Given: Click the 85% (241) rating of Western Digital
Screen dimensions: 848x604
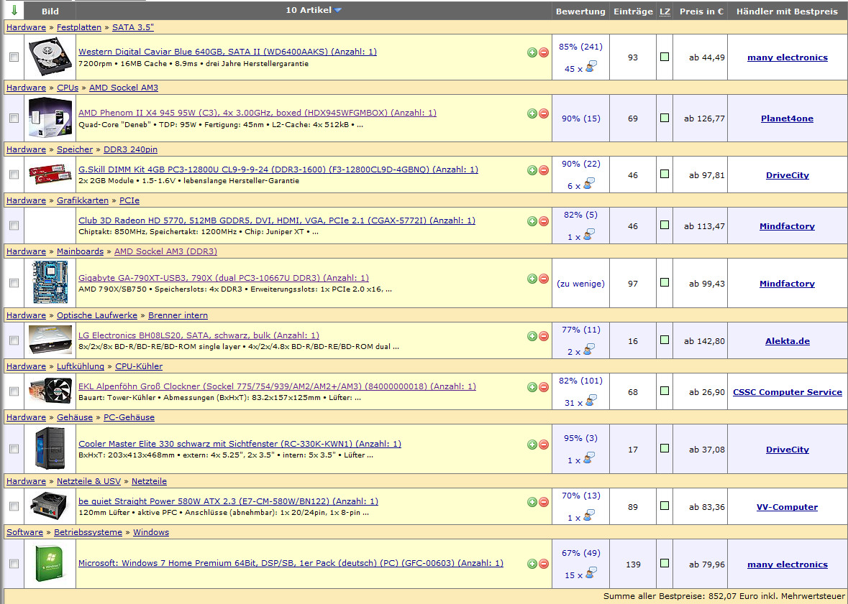Looking at the screenshot, I should coord(580,47).
